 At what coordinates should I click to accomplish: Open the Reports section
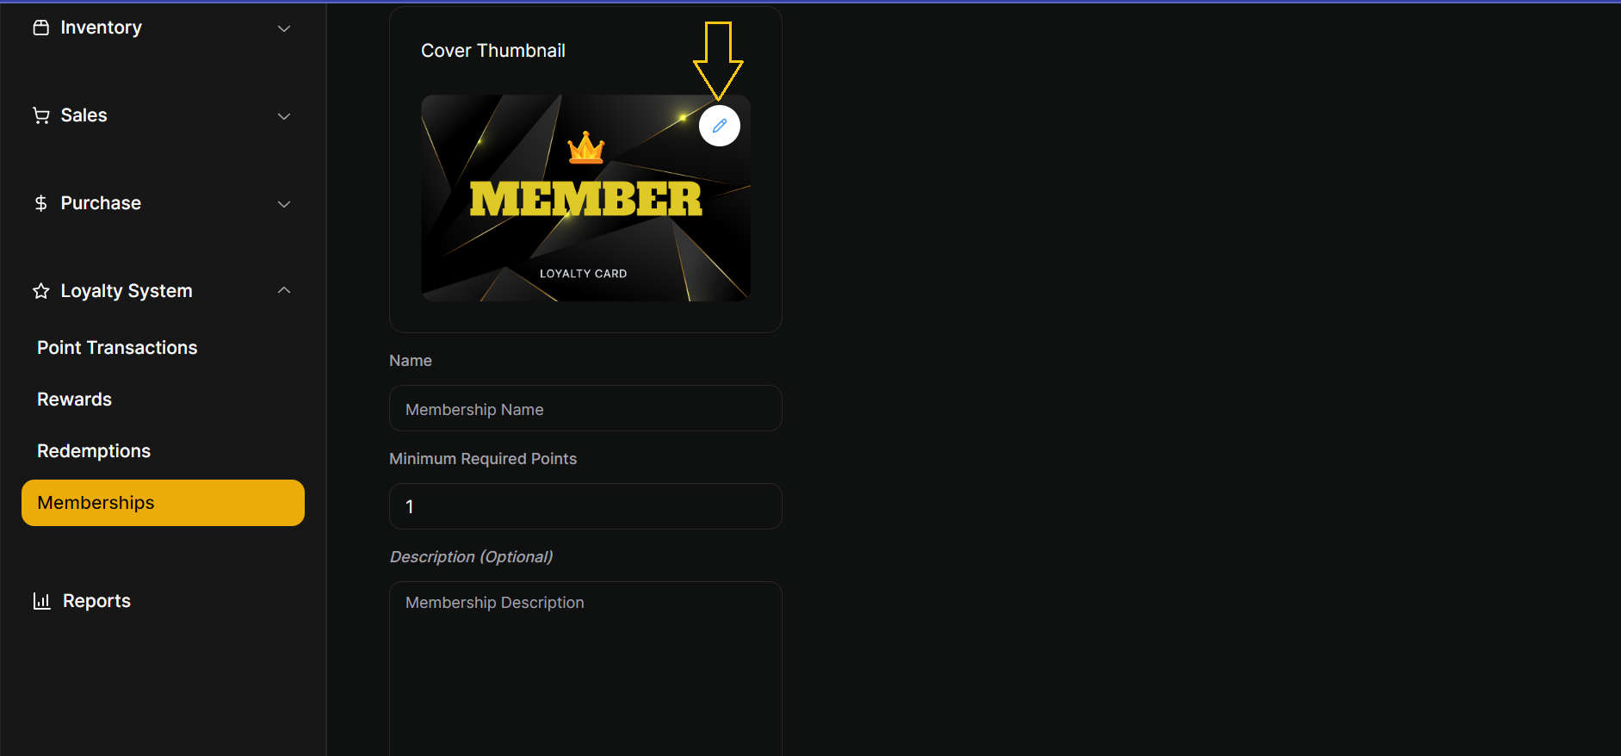(96, 601)
